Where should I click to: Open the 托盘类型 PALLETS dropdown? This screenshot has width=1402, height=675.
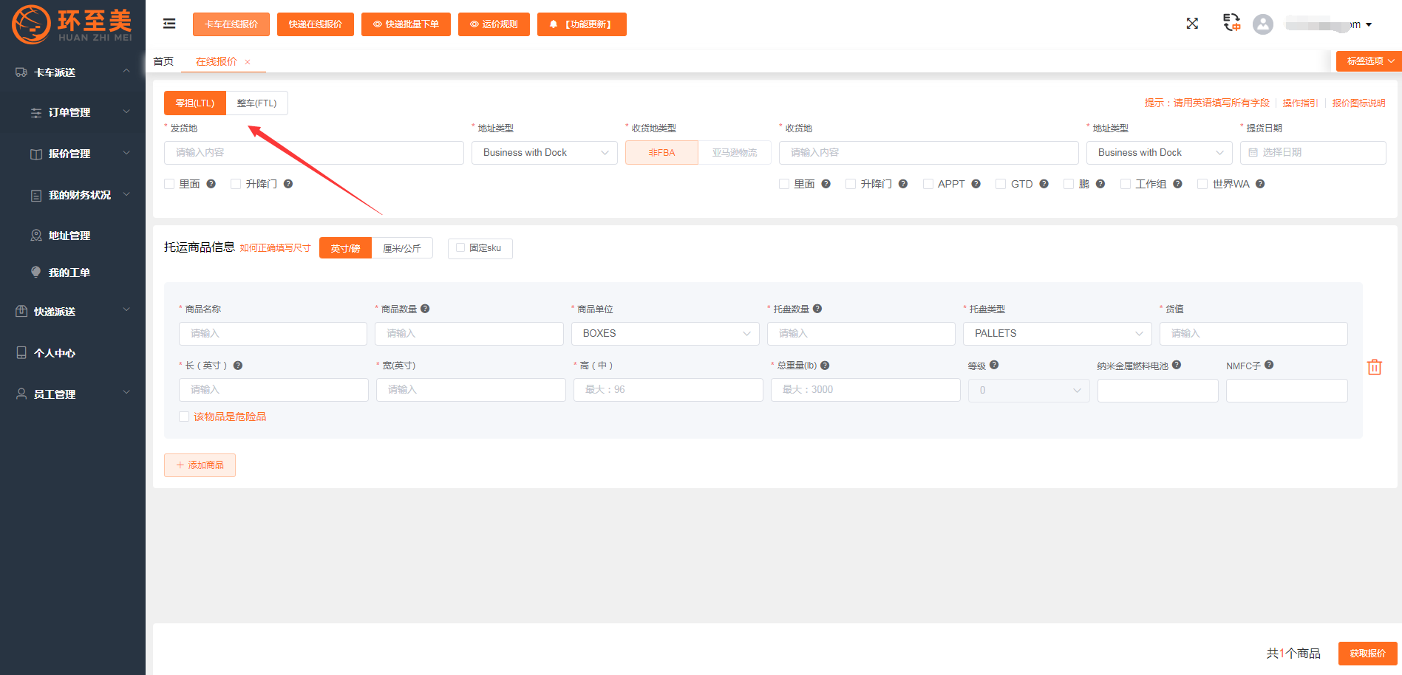[x=1057, y=334]
